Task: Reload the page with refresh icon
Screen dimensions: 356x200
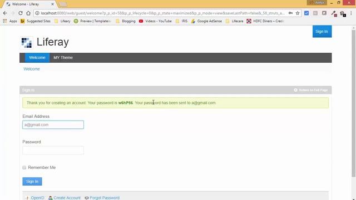Action: [21, 13]
